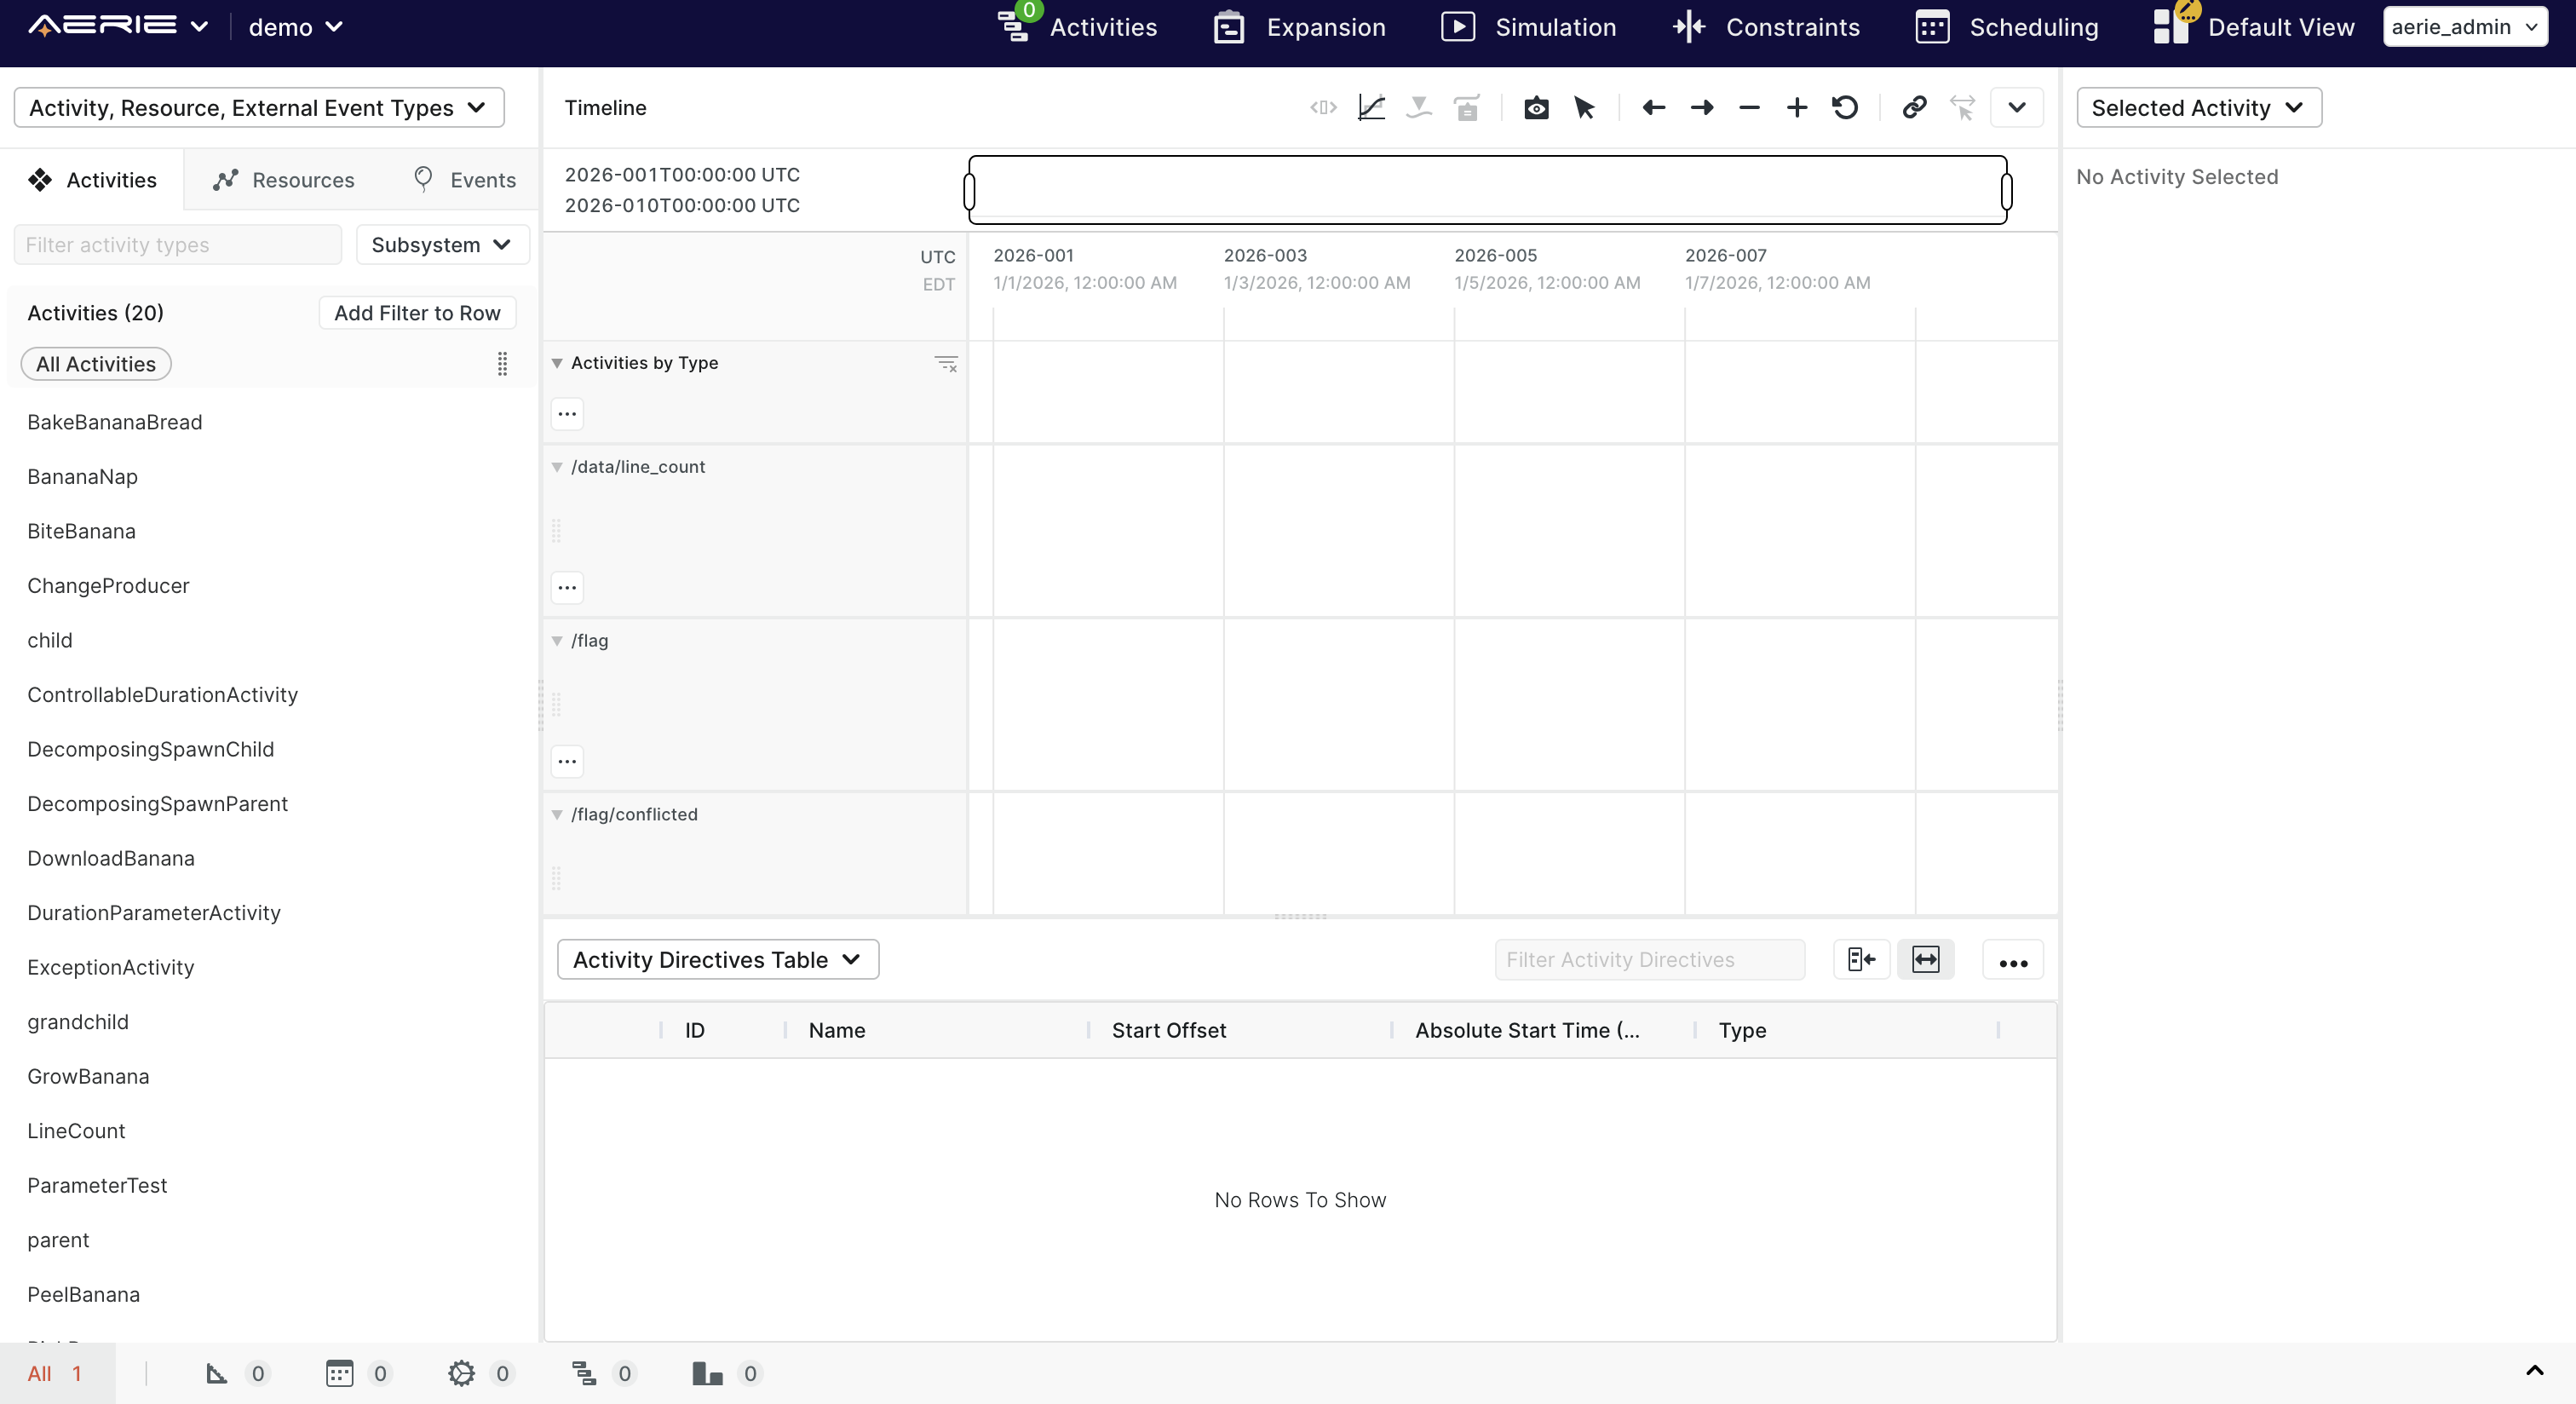Switch to the Resources tab
This screenshot has height=1404, width=2576.
tap(285, 178)
